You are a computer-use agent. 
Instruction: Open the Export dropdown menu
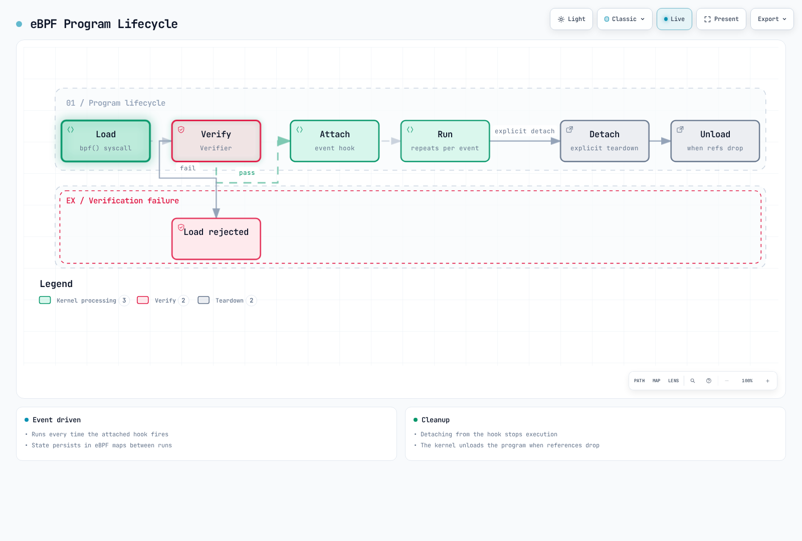pos(772,19)
